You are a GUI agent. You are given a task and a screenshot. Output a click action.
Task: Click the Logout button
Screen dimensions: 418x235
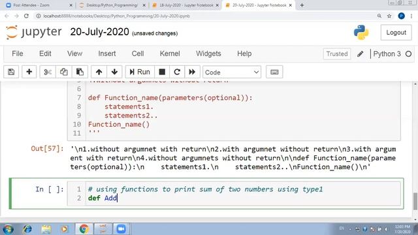396,33
